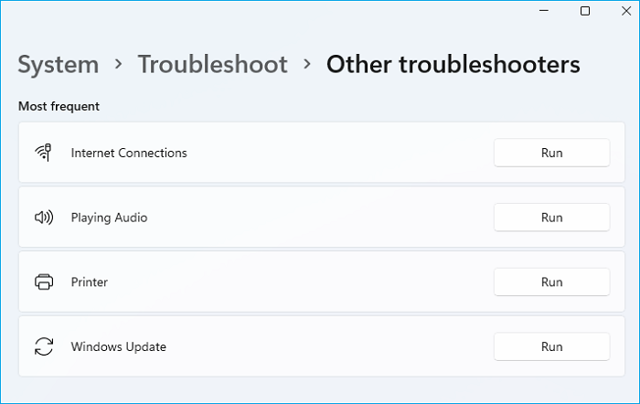Navigate to Troubleshoot in the breadcrumb
This screenshot has width=640, height=404.
212,65
